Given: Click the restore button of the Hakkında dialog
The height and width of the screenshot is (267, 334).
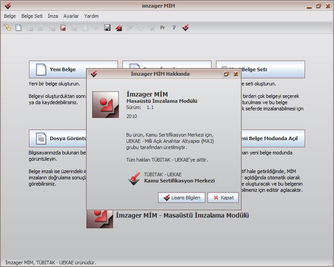Looking at the screenshot, I should pos(226,74).
